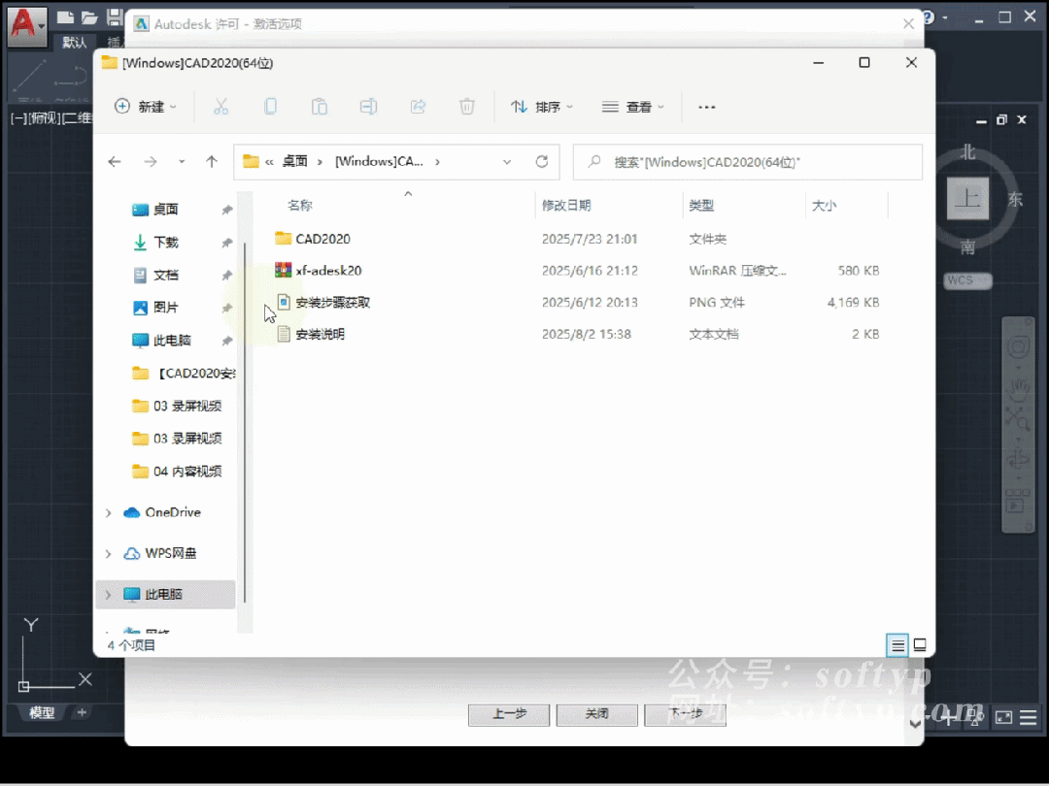Select 下载 in quick access sidebar

165,243
